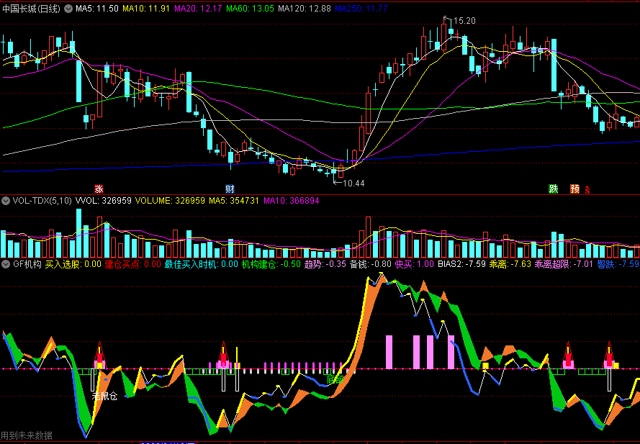Image resolution: width=640 pixels, height=444 pixels.
Task: Click the MA5: 11.50 label
Action: point(97,9)
